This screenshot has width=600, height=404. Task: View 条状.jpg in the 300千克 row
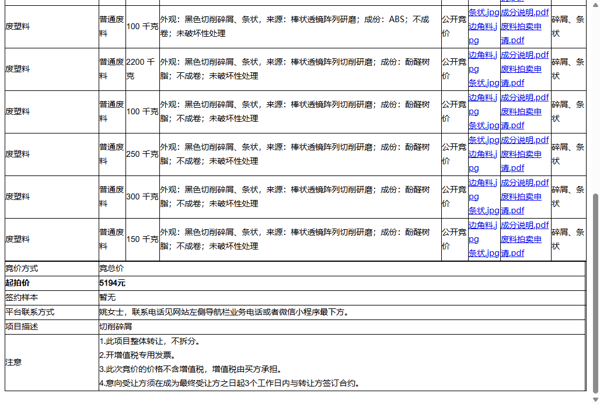pyautogui.click(x=484, y=210)
